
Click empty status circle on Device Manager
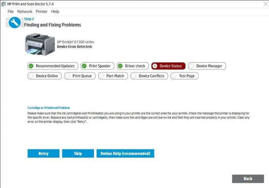point(192,66)
